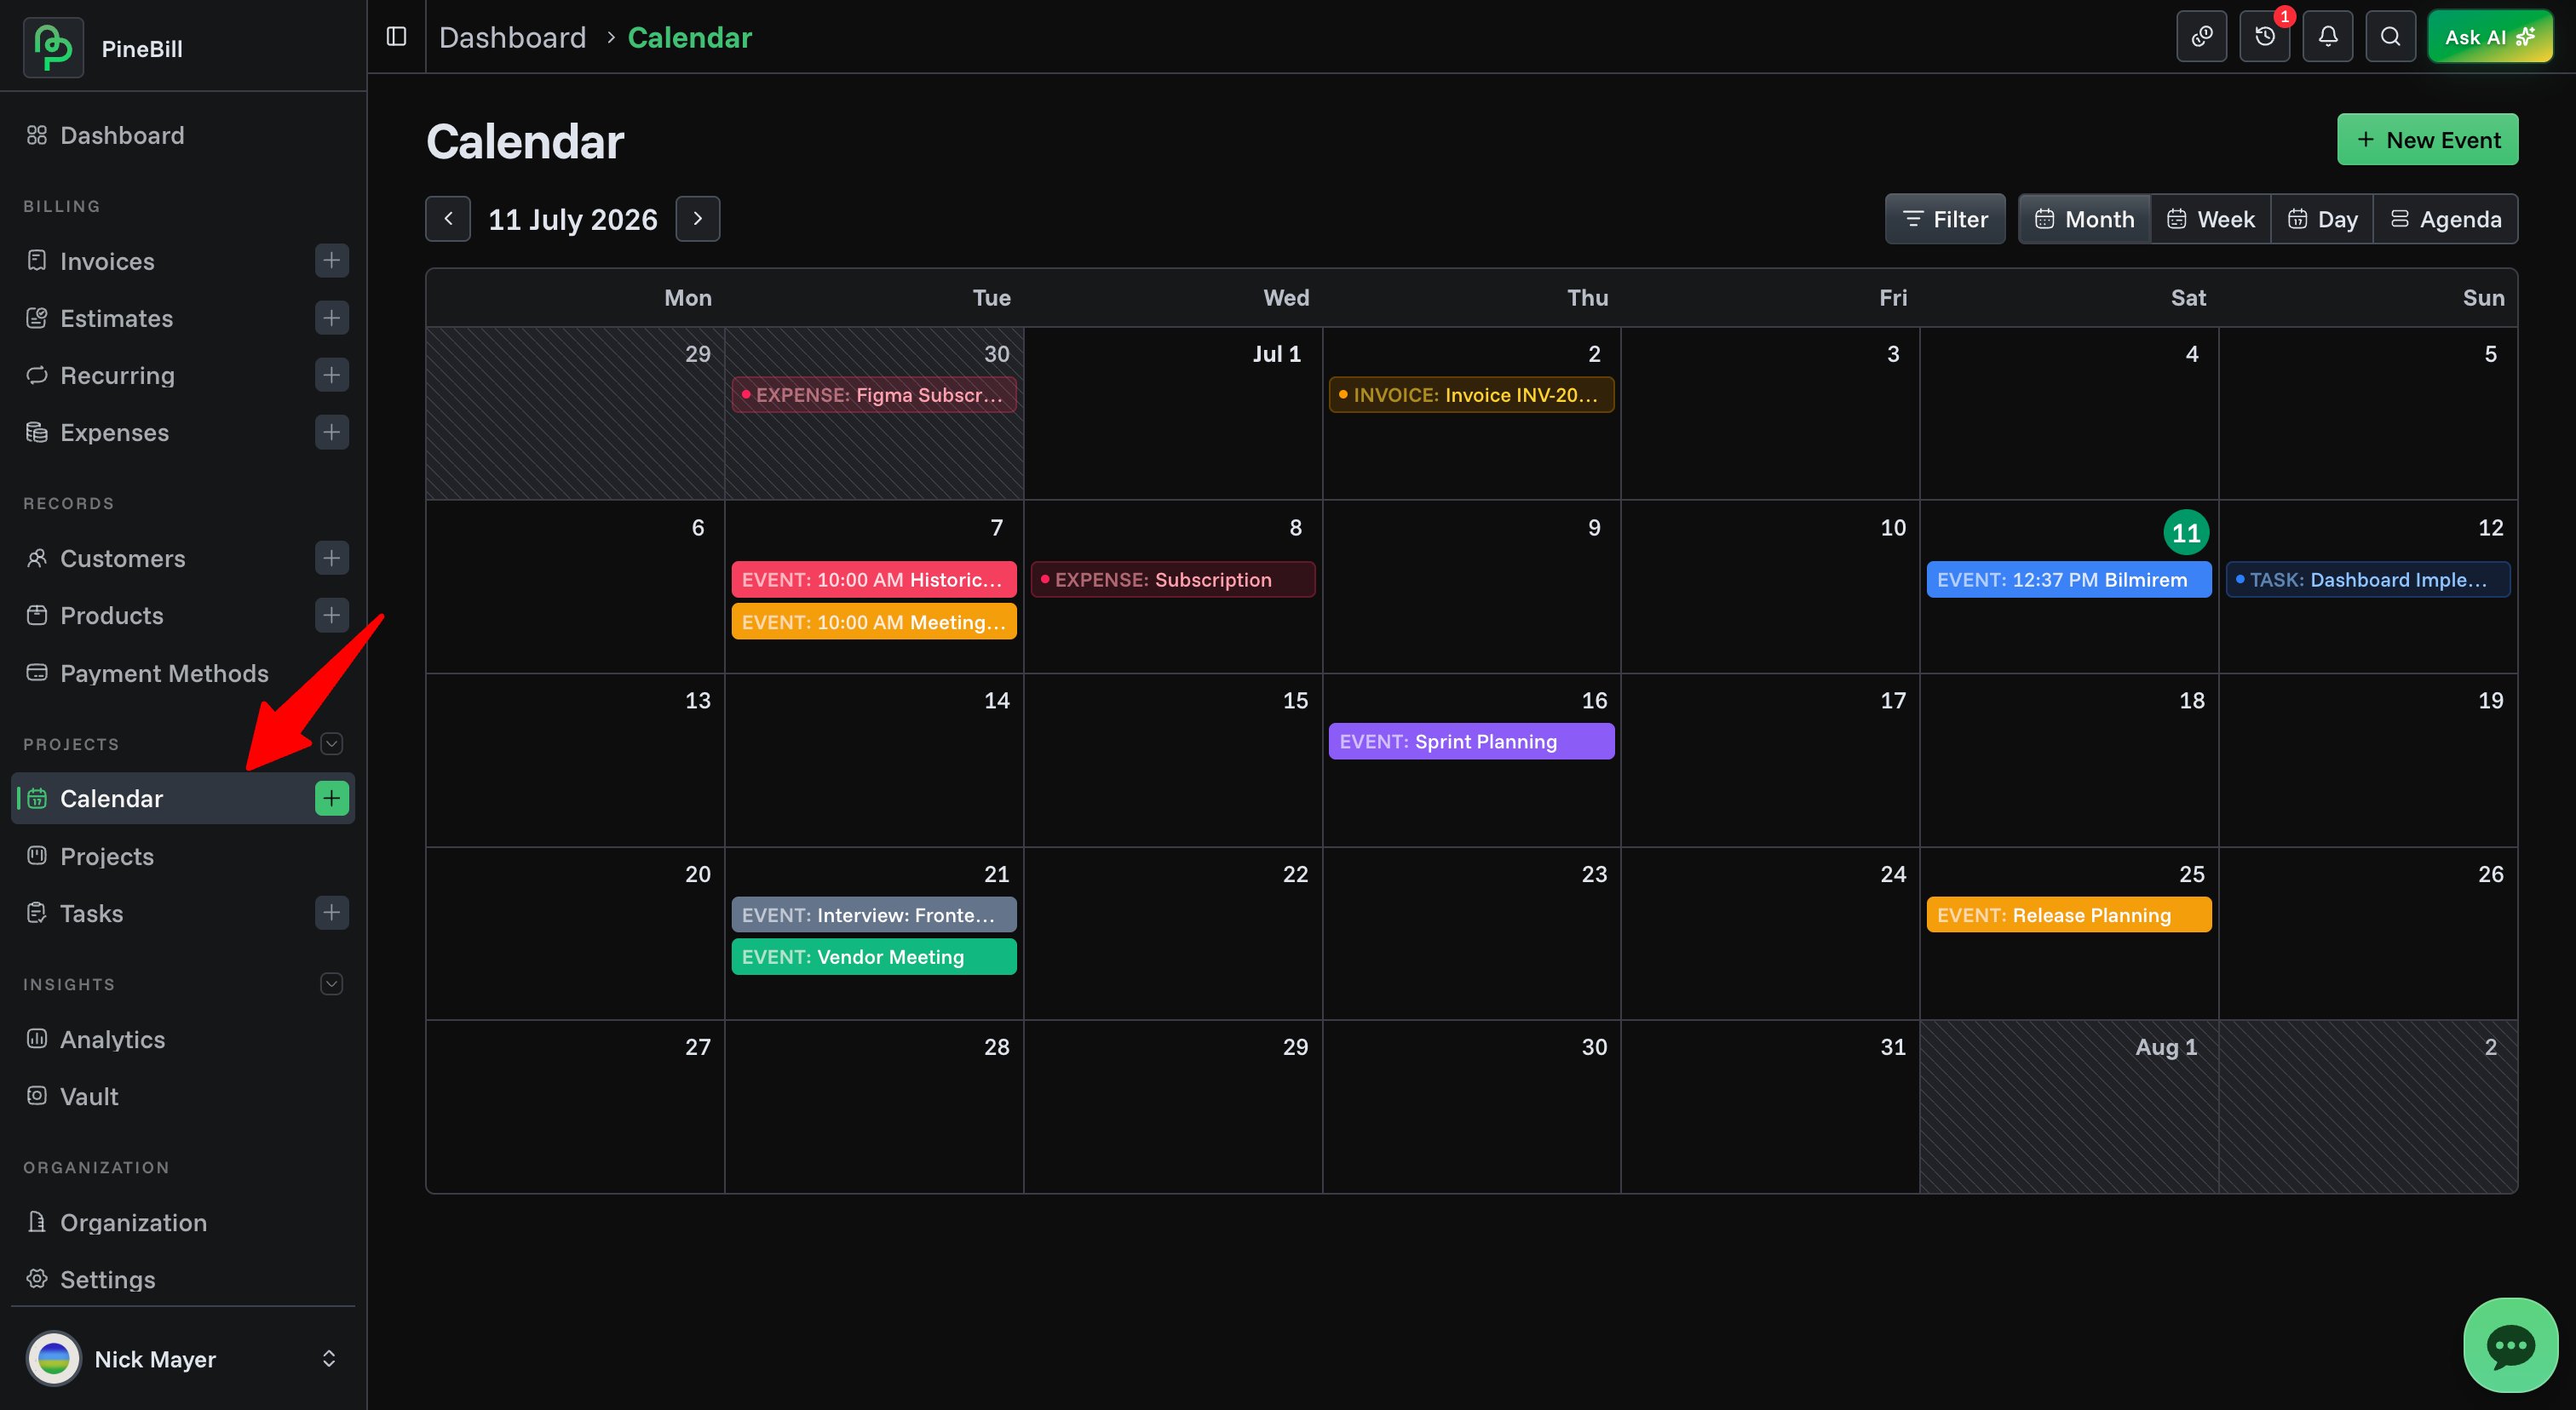Open Vault in the sidebar

click(183, 1095)
